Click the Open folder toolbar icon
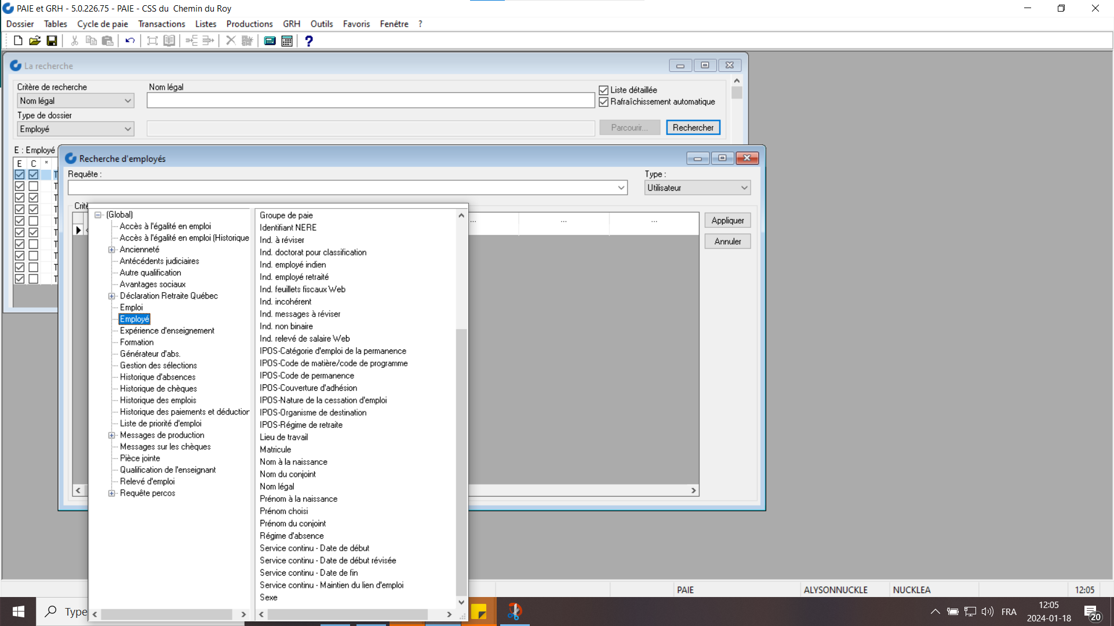 click(x=35, y=41)
